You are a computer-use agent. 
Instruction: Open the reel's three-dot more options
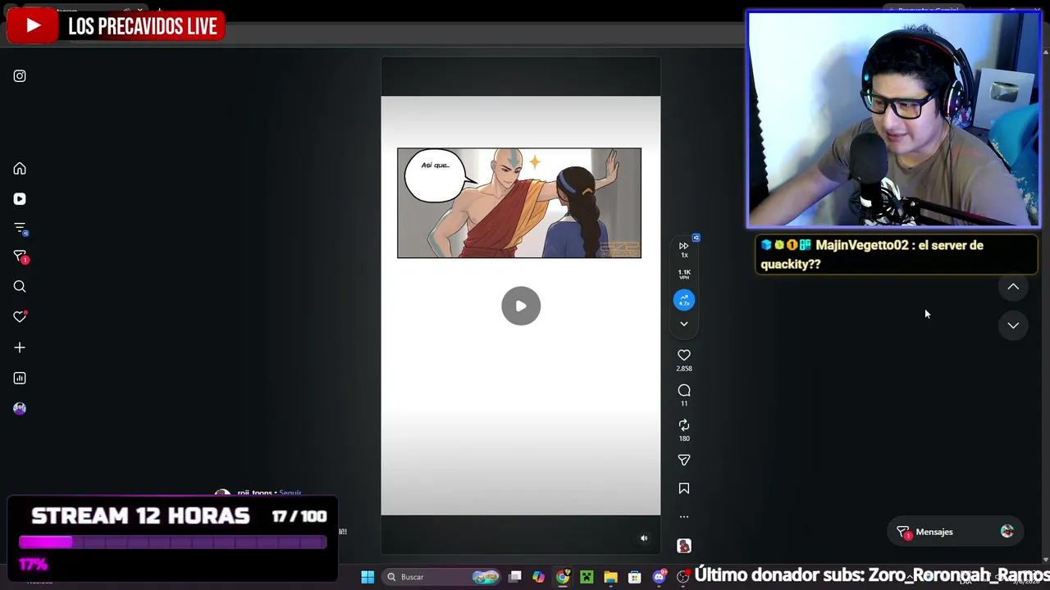[x=684, y=517]
